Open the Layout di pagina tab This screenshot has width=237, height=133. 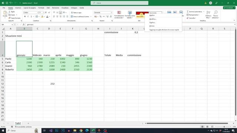[30, 8]
